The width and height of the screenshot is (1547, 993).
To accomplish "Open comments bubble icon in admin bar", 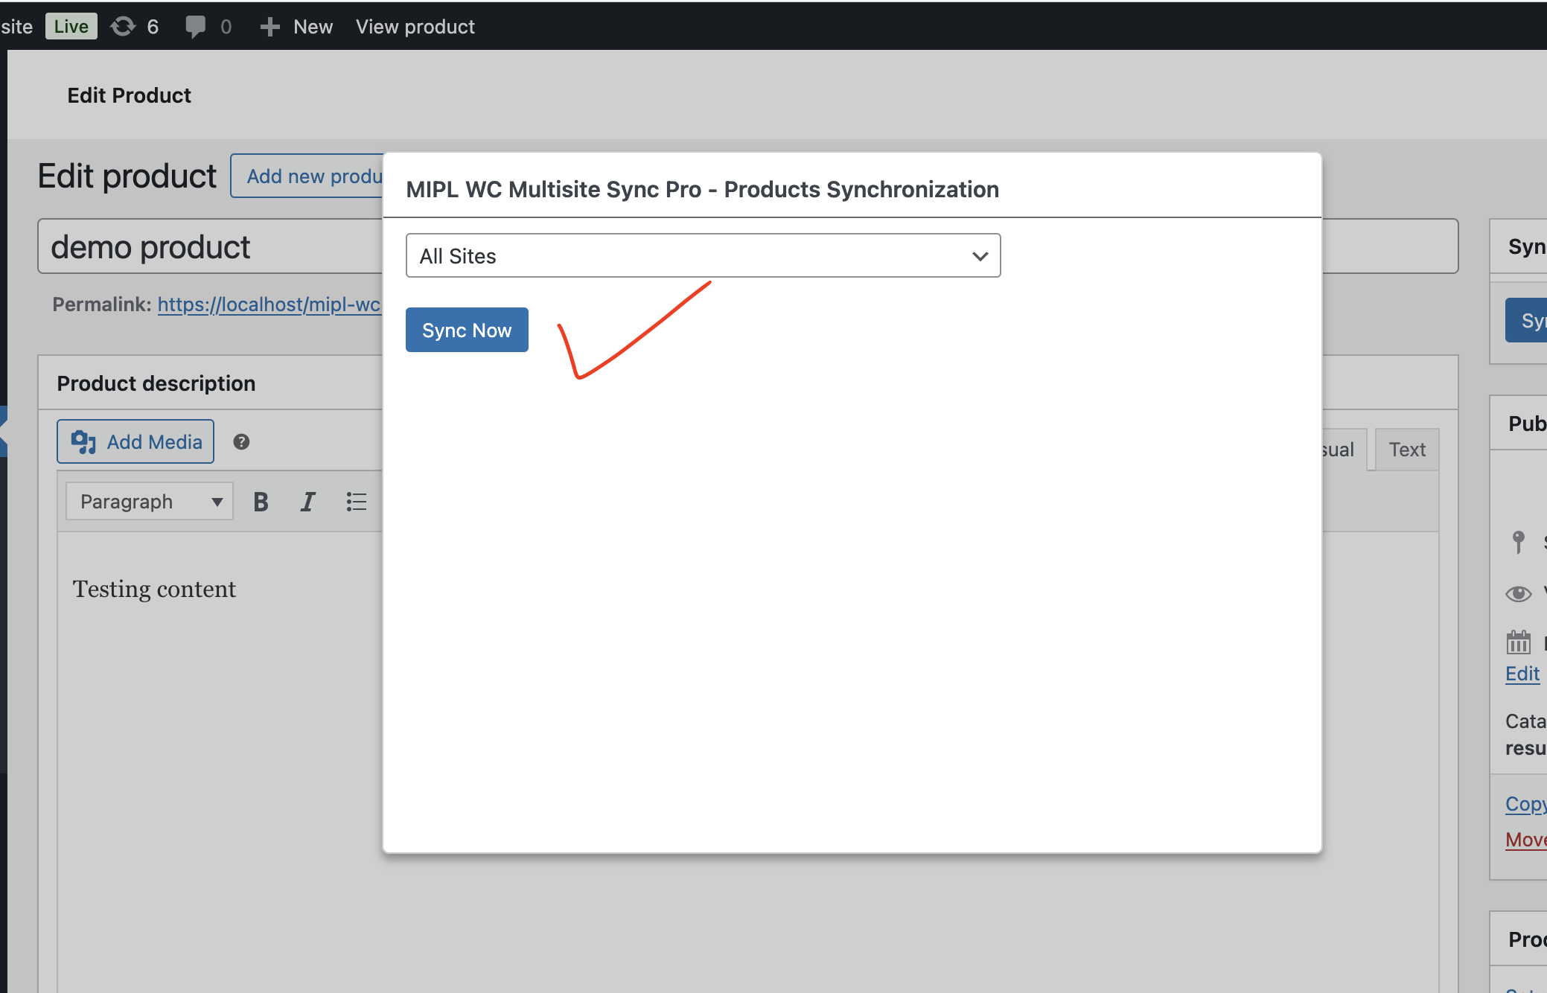I will (195, 27).
